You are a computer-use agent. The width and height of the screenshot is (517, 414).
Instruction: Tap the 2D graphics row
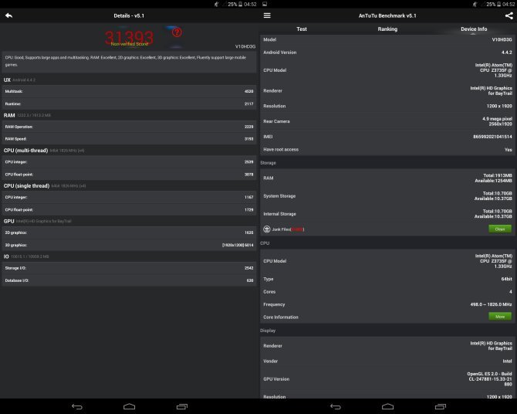130,232
